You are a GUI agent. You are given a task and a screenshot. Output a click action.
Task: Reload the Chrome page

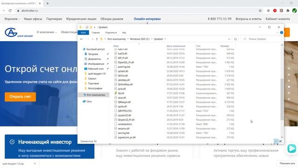[10, 11]
